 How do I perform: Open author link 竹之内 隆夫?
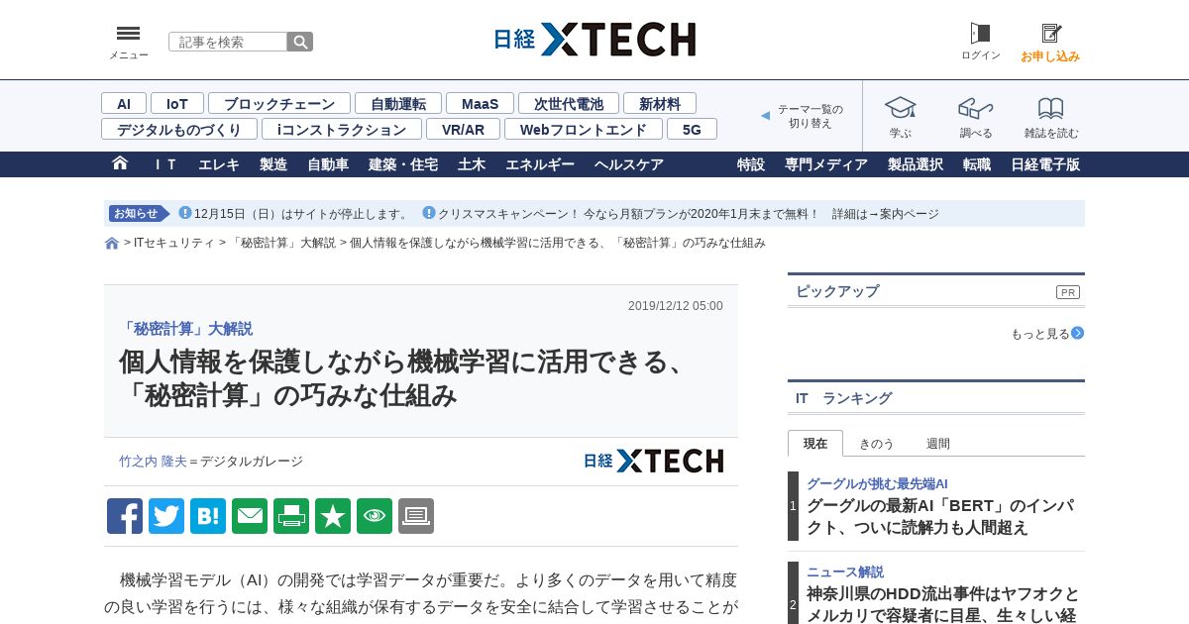(x=153, y=462)
